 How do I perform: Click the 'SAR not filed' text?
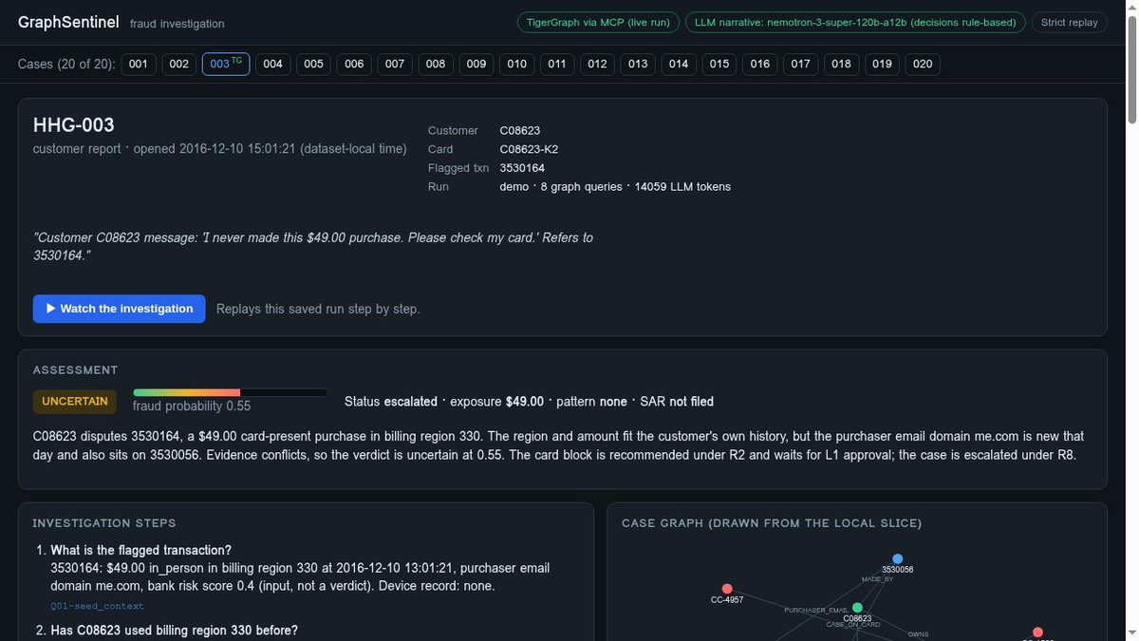click(x=677, y=402)
